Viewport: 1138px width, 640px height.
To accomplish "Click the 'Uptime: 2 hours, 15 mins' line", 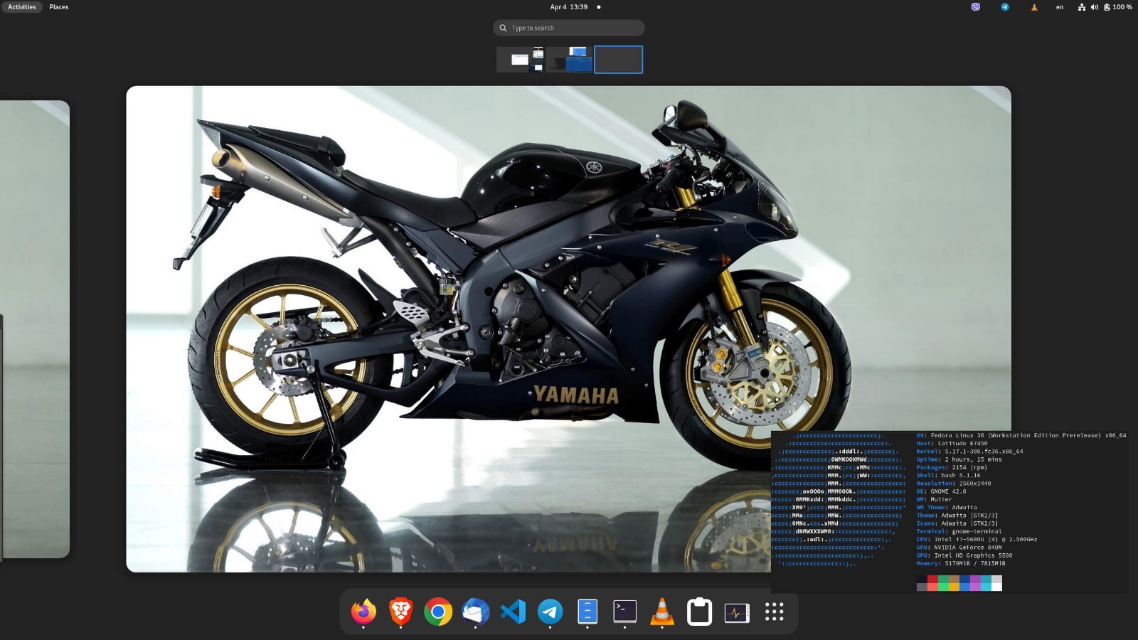I will tap(959, 459).
